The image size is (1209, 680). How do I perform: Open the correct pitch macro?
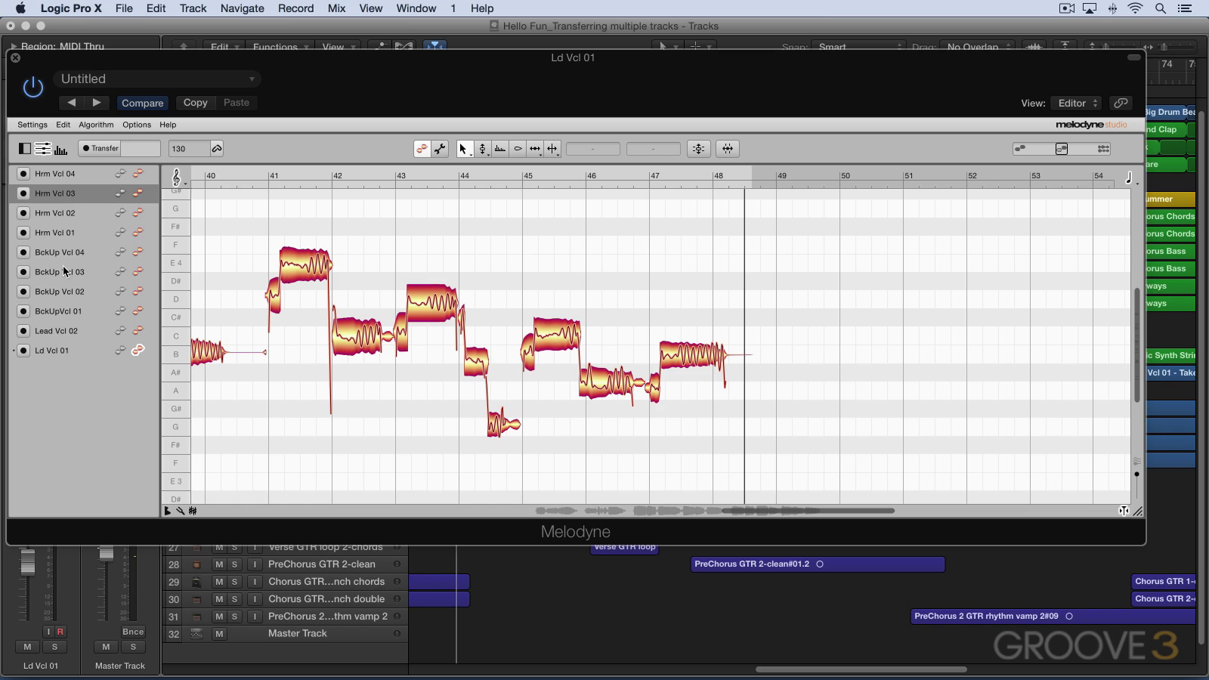tap(698, 149)
